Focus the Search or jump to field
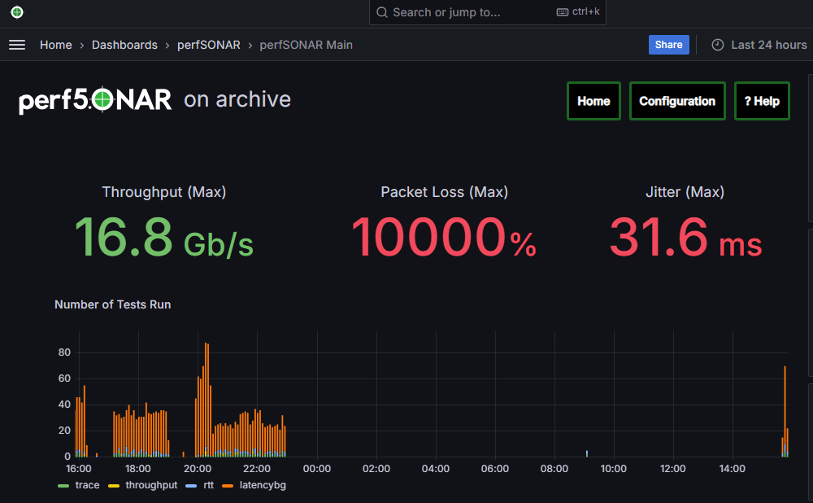This screenshot has height=503, width=813. coord(487,12)
